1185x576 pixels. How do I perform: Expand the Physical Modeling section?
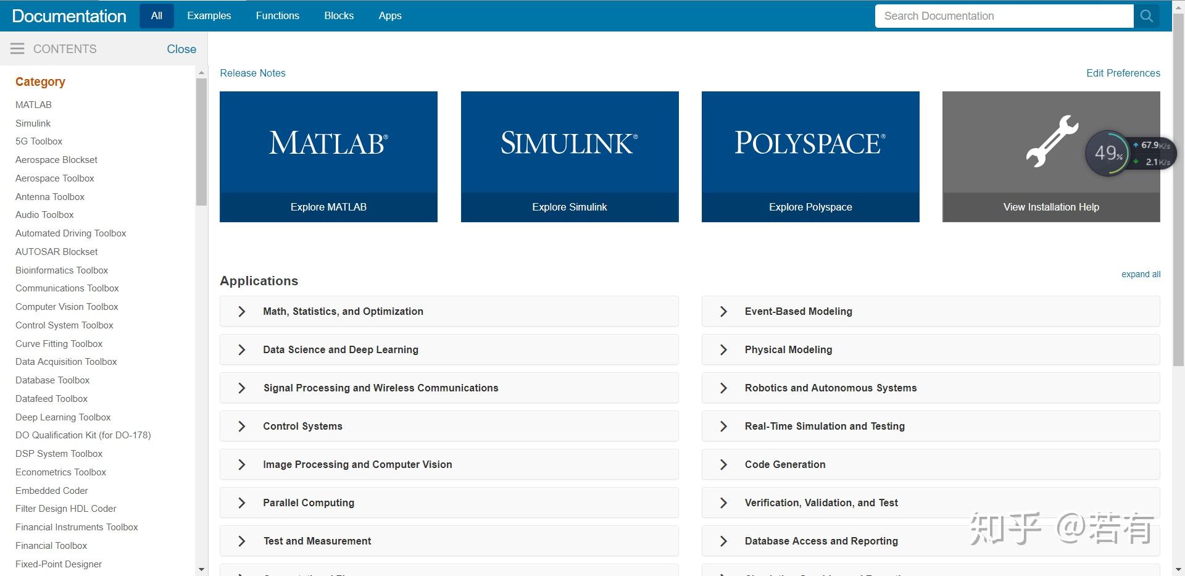click(931, 350)
